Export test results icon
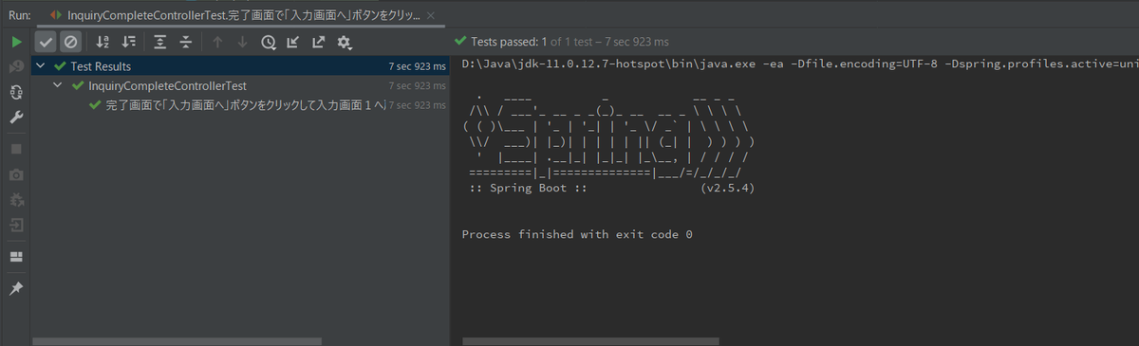 pos(319,42)
